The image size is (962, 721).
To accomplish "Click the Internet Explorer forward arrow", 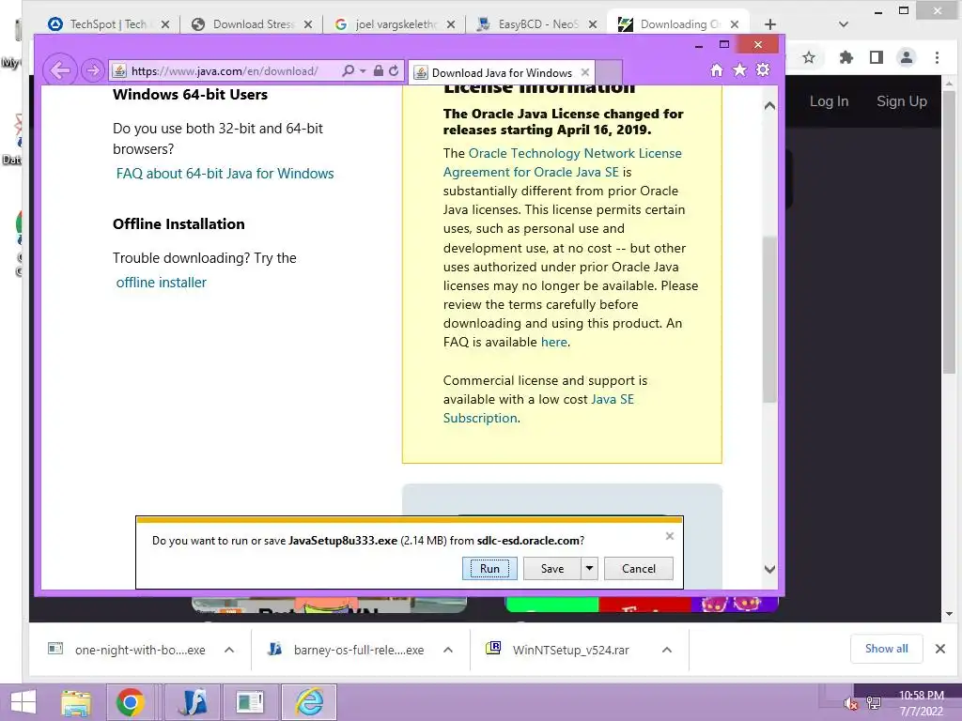I will (93, 70).
